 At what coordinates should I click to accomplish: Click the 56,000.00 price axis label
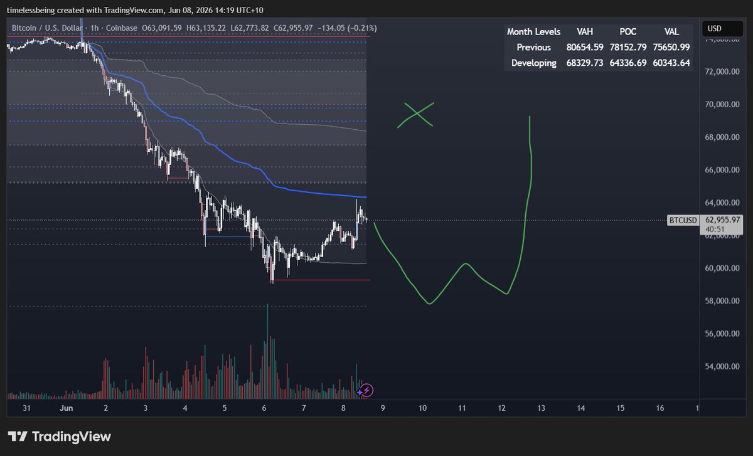(723, 334)
